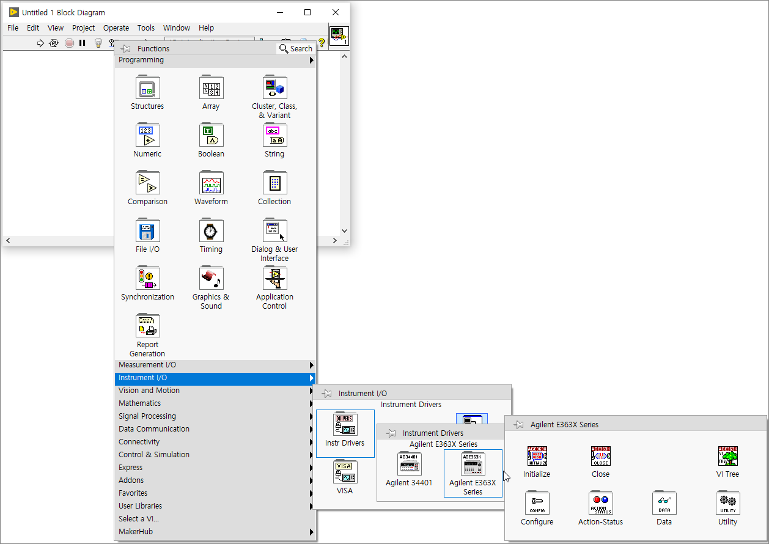Expand the Favorites category

[x=215, y=493]
